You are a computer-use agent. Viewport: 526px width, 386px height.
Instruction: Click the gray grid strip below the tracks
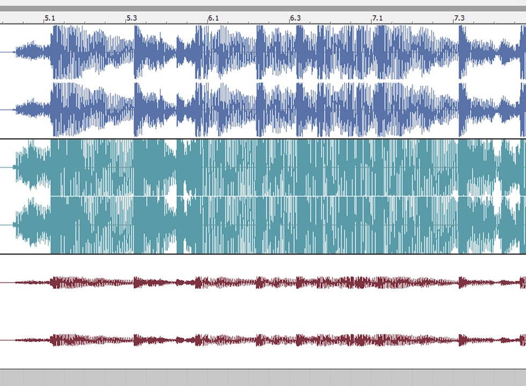coord(263,377)
